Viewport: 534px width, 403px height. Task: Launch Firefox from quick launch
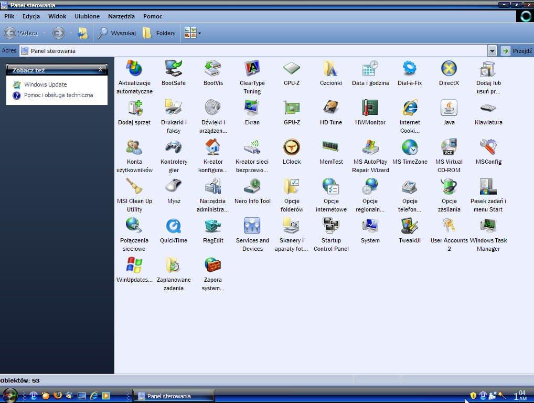[58, 396]
